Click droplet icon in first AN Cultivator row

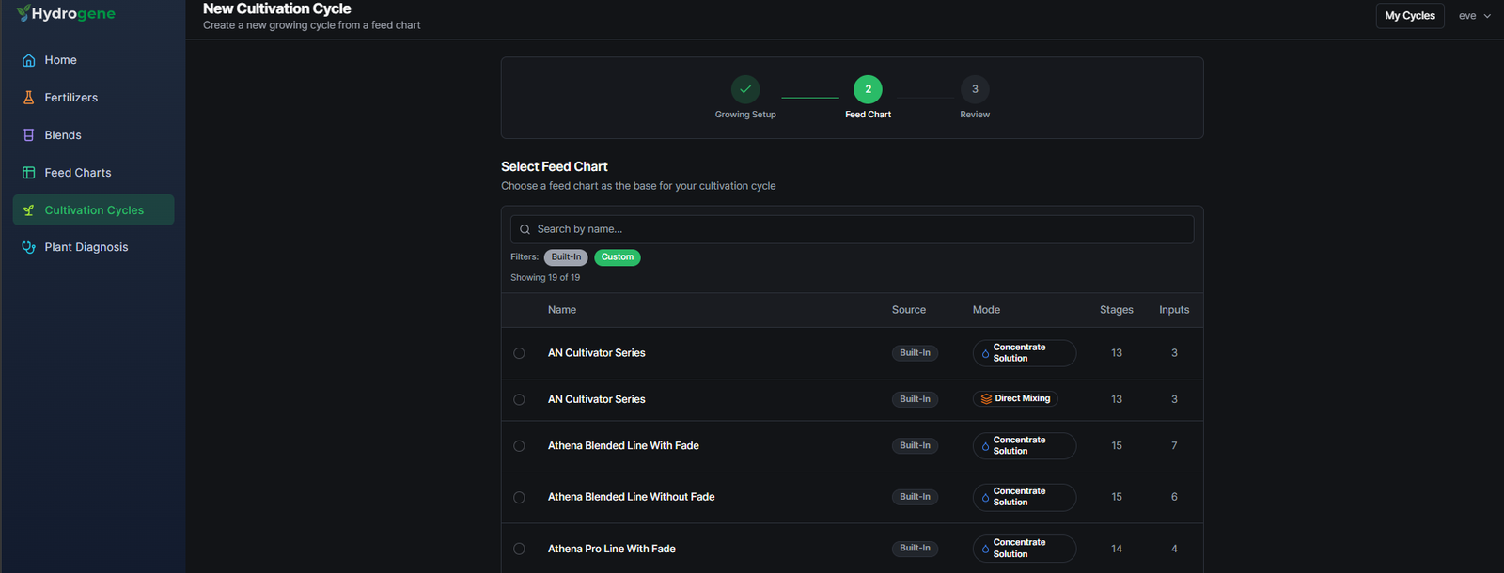click(985, 354)
